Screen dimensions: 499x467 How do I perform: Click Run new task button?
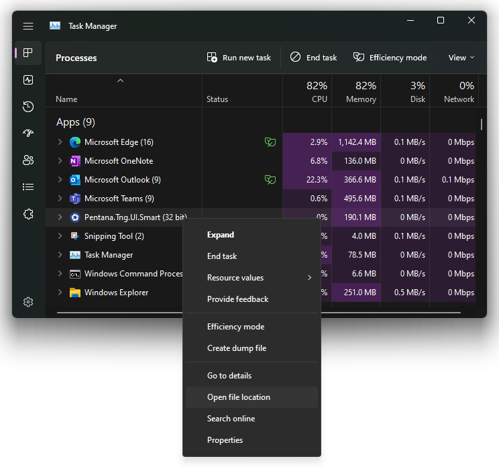point(239,58)
